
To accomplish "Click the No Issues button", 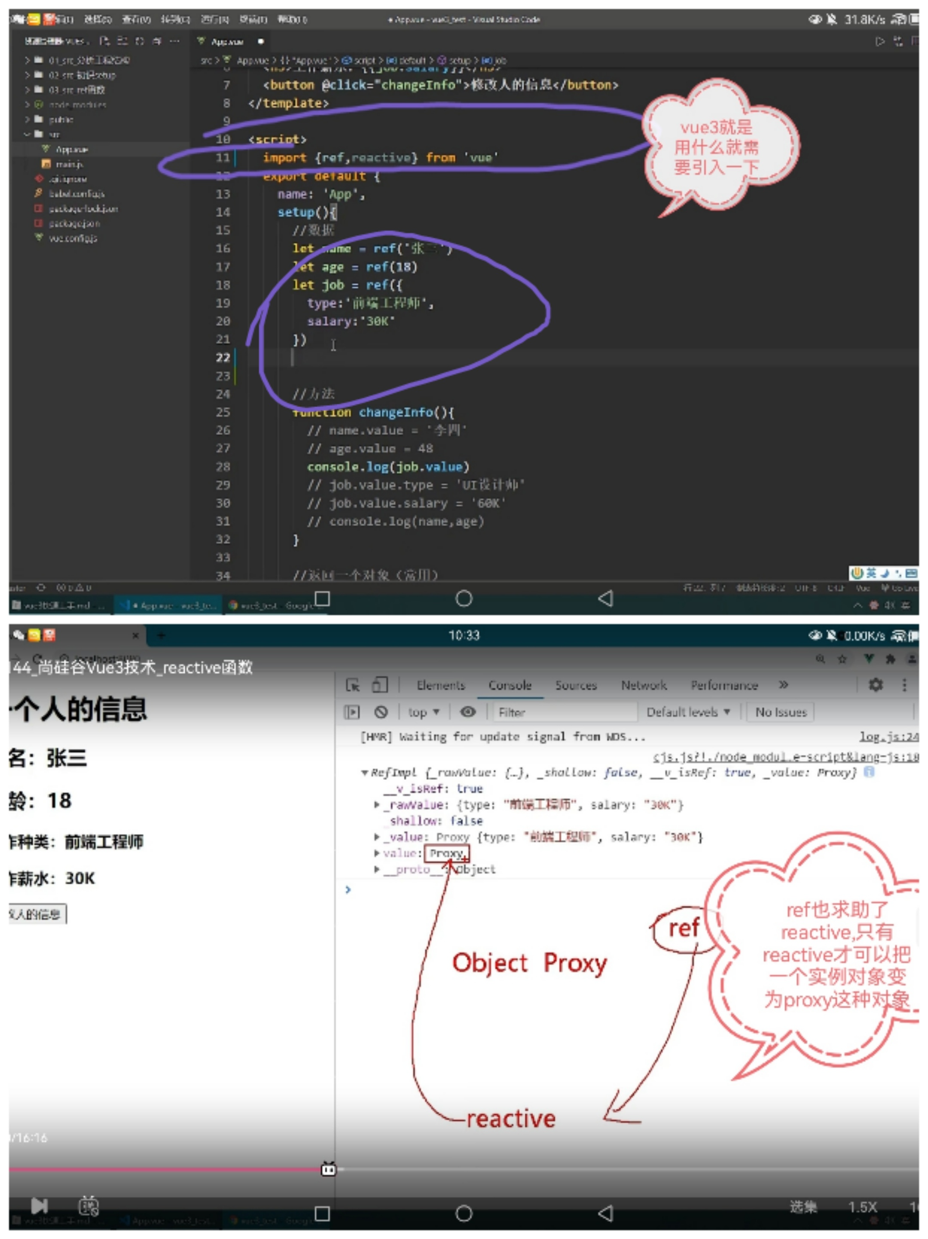I will (781, 712).
